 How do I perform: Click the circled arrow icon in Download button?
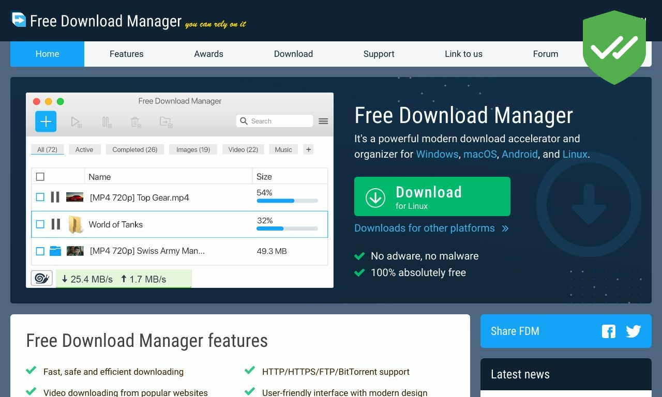(375, 197)
